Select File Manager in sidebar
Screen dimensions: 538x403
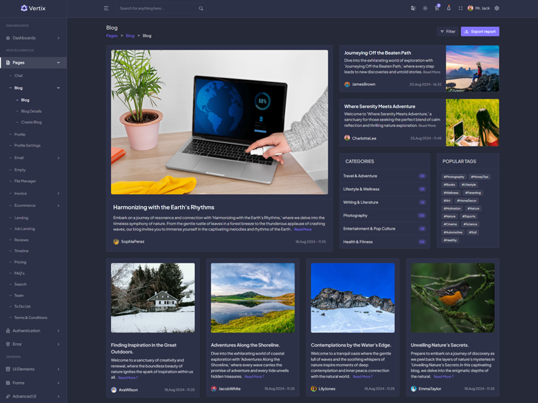coord(26,181)
